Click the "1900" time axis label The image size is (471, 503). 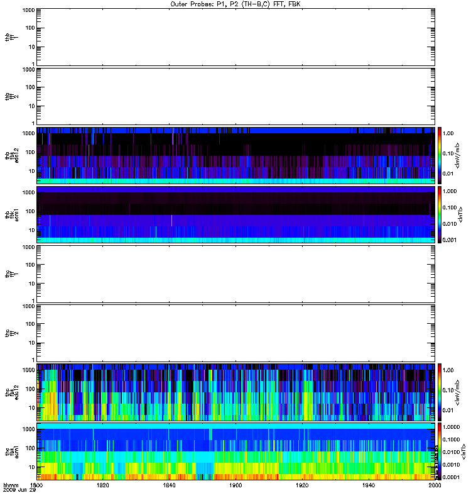coord(235,485)
